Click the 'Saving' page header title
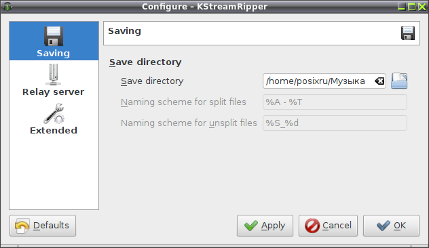The width and height of the screenshot is (429, 248). [x=124, y=31]
